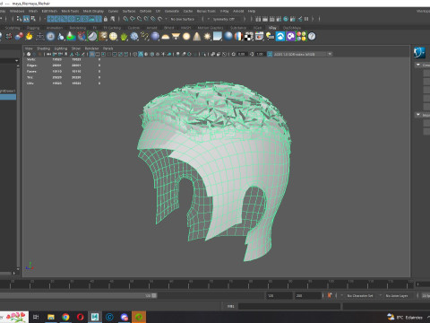Click the Verts row in heads-up display
Screen dimensions: 430x323
point(64,59)
